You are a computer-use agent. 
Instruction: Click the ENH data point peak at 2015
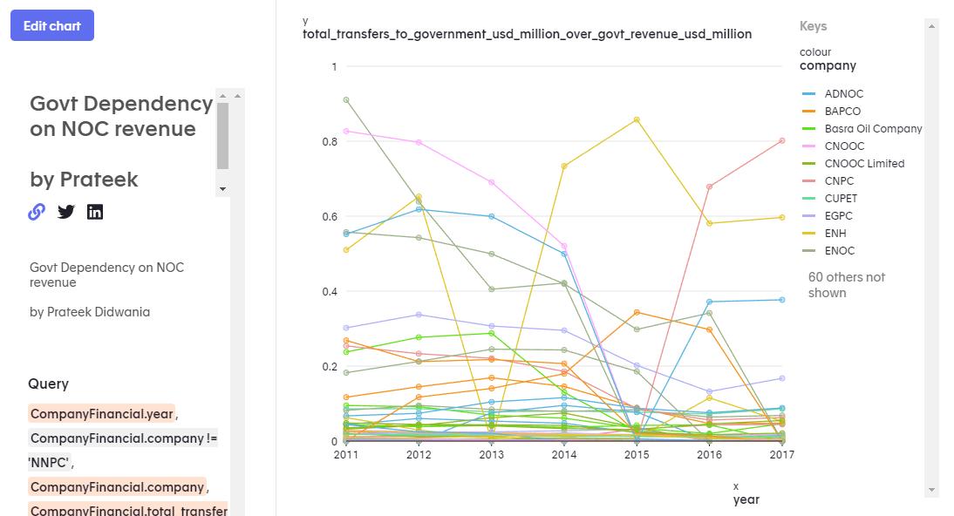pyautogui.click(x=637, y=120)
